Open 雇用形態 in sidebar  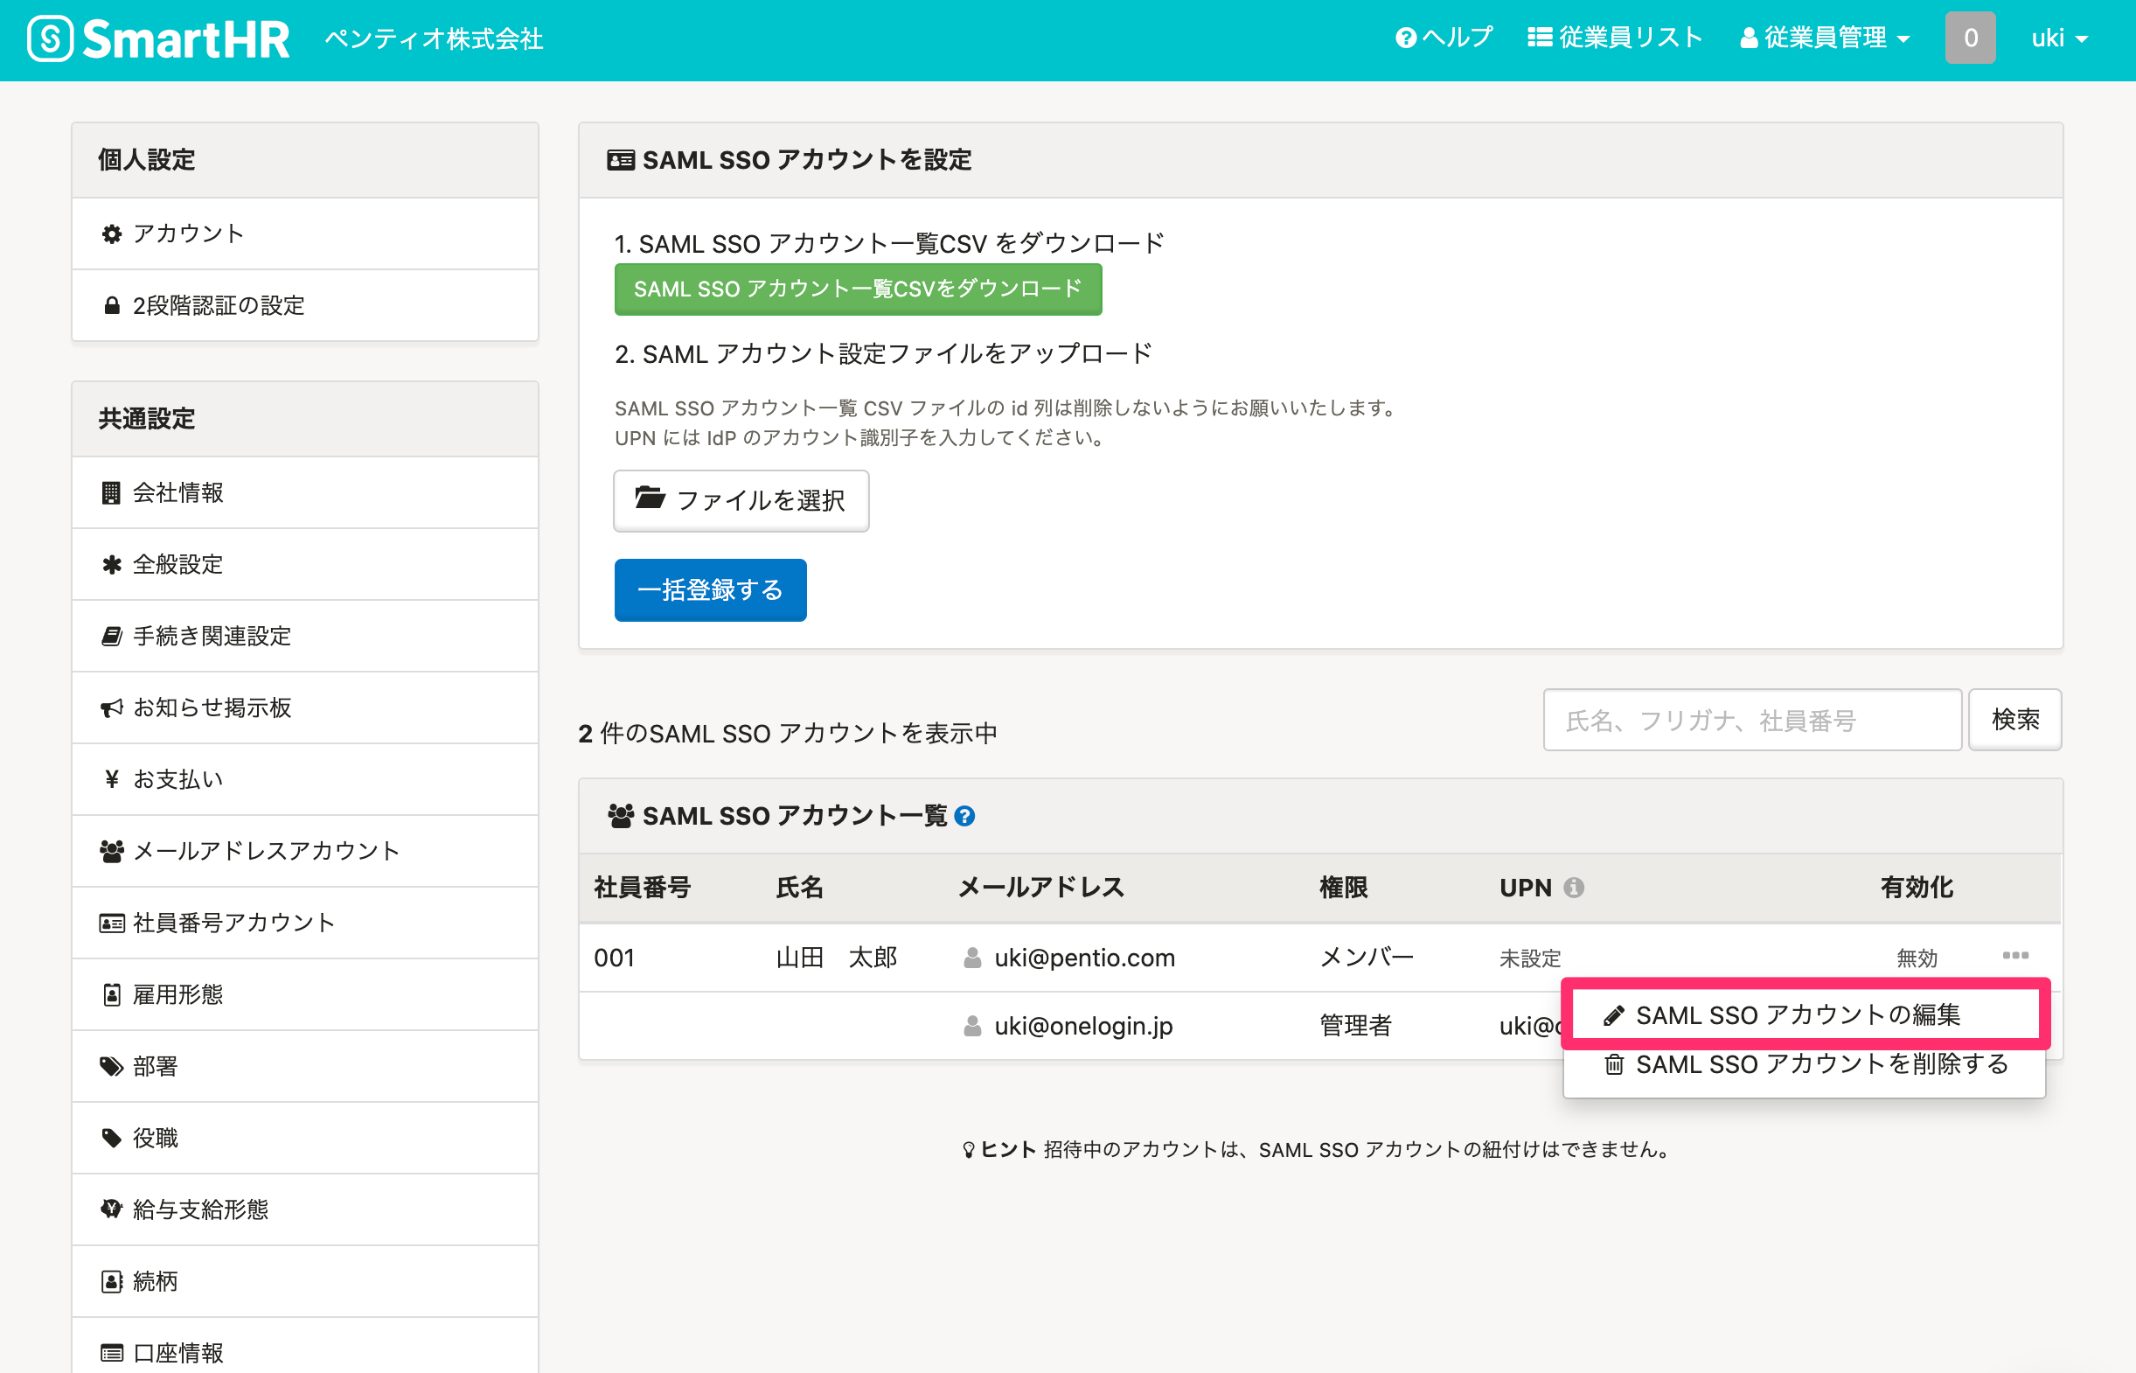coord(305,994)
